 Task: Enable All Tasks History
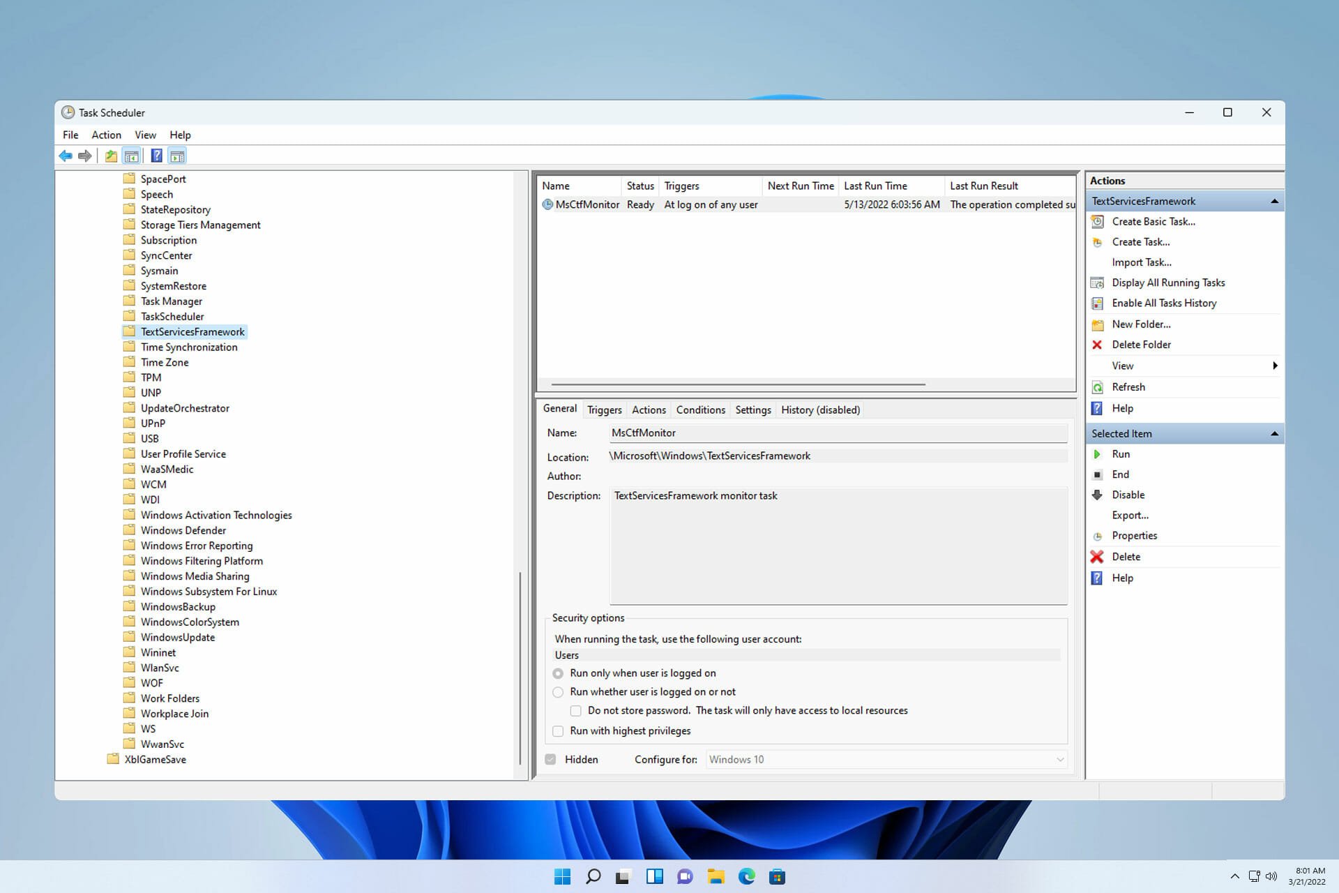point(1164,303)
